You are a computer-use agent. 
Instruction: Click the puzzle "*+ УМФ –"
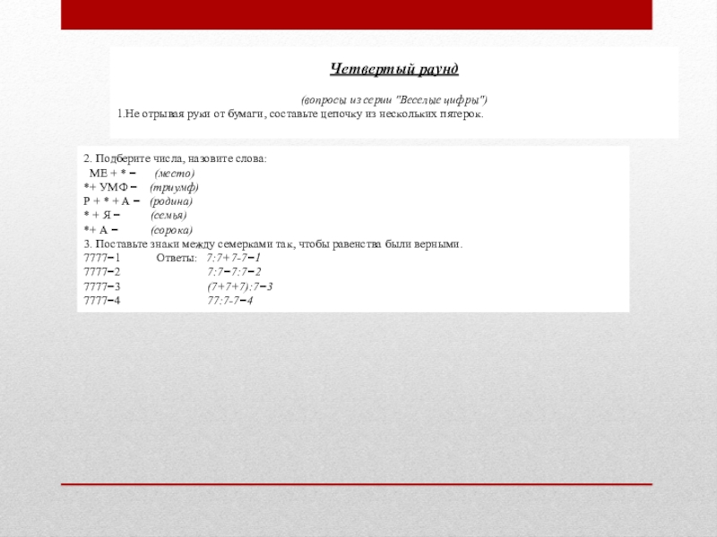[x=110, y=187]
